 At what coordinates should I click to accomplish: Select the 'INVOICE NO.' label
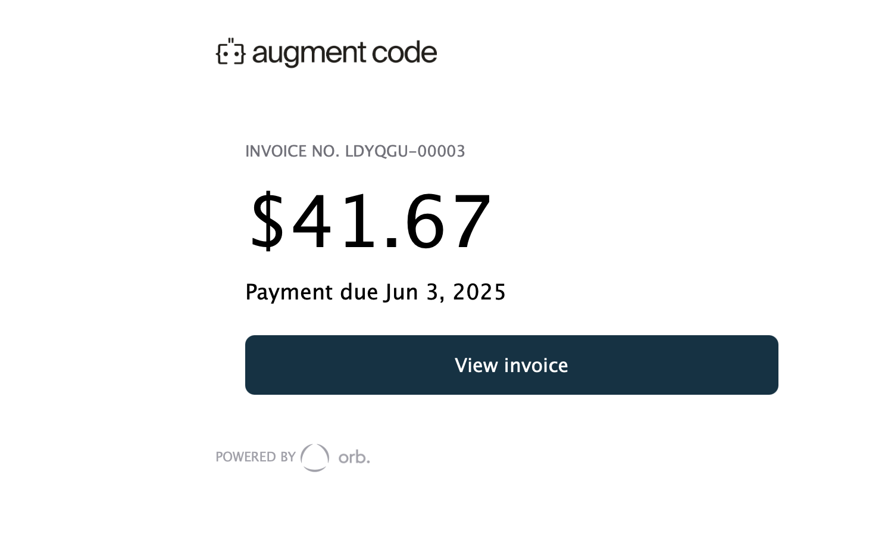click(x=292, y=151)
